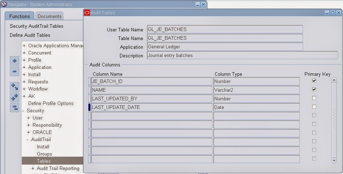Click the Oracle icon in Audit Tables title bar

(x=87, y=13)
